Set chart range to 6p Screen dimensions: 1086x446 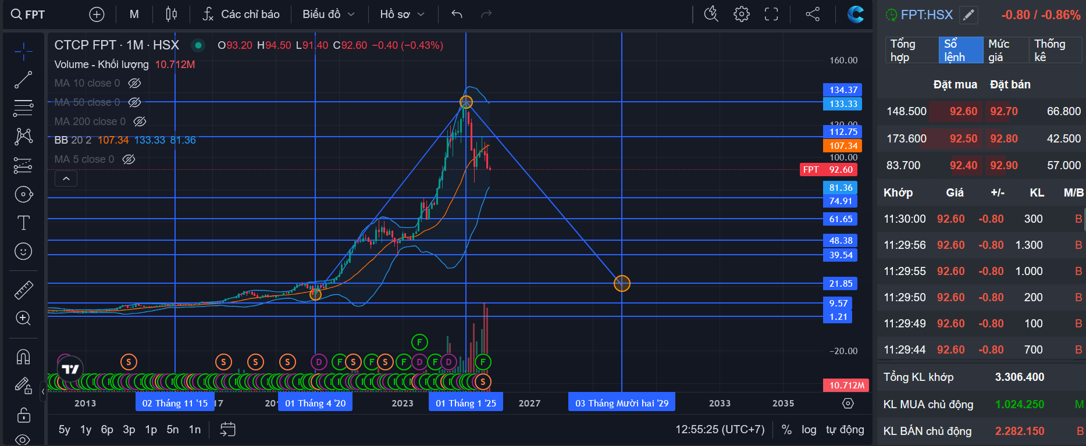[x=107, y=430]
